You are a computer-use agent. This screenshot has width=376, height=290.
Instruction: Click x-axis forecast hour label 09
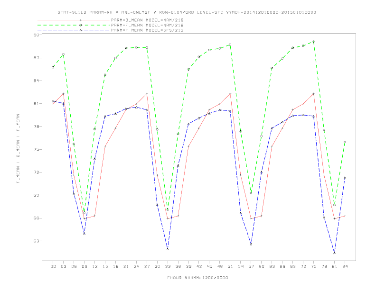84,266
